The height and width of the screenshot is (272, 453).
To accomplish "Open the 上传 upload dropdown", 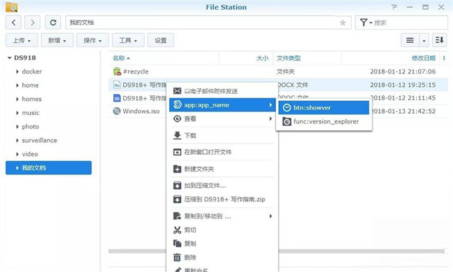I will pyautogui.click(x=22, y=40).
